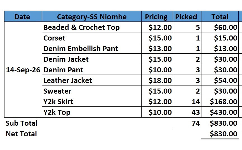Click the Net Total label cell
This screenshot has height=150, width=242.
[x=21, y=134]
